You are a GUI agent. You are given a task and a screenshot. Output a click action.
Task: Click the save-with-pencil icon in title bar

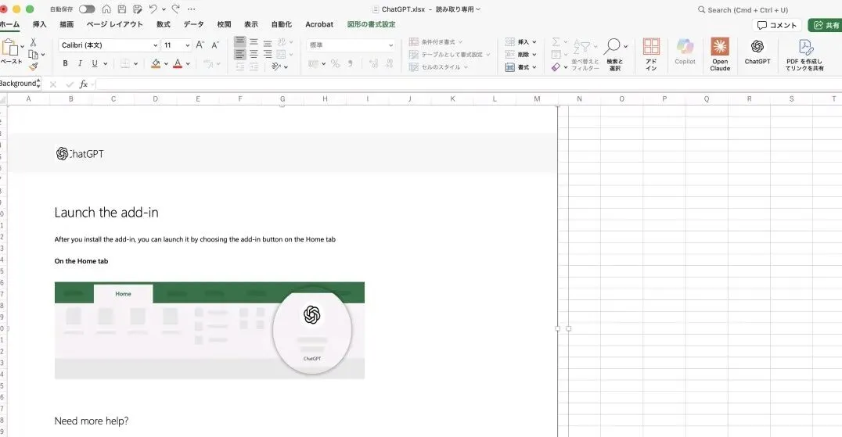point(138,9)
